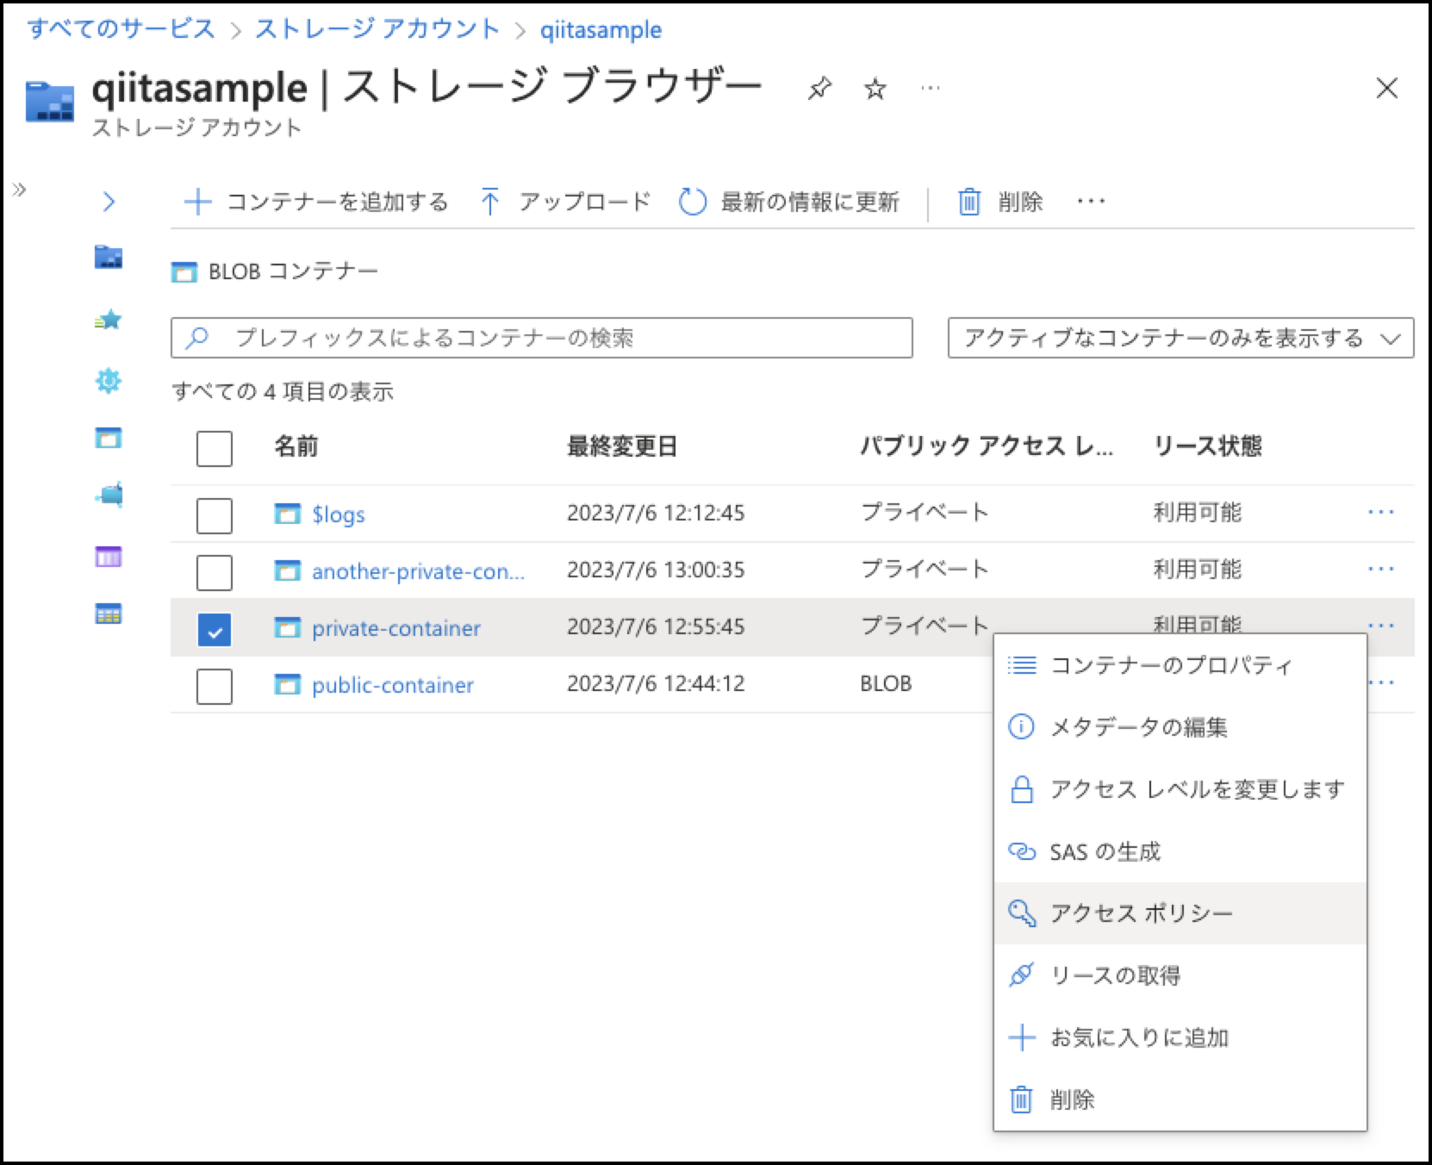1432x1165 pixels.
Task: Uncheck the private-container row checkbox
Action: coord(215,629)
